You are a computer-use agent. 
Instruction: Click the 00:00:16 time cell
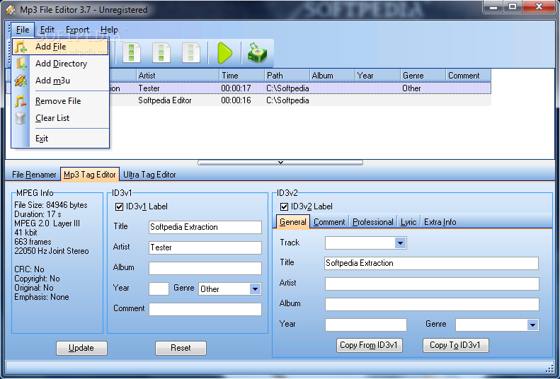click(x=236, y=100)
